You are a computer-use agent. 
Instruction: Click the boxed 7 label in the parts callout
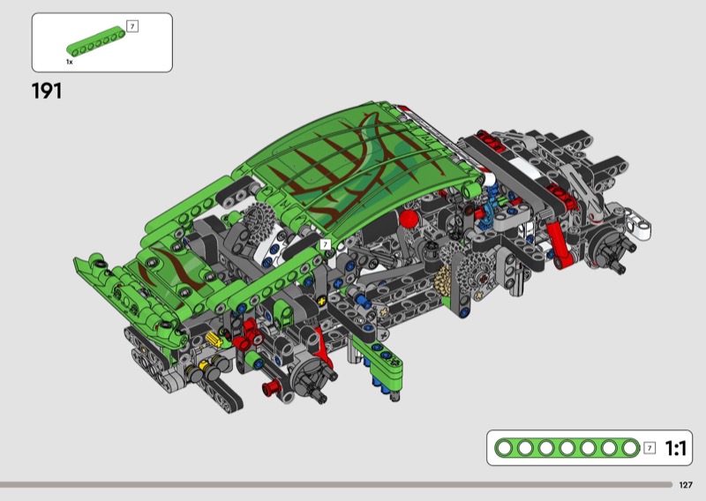tap(132, 26)
